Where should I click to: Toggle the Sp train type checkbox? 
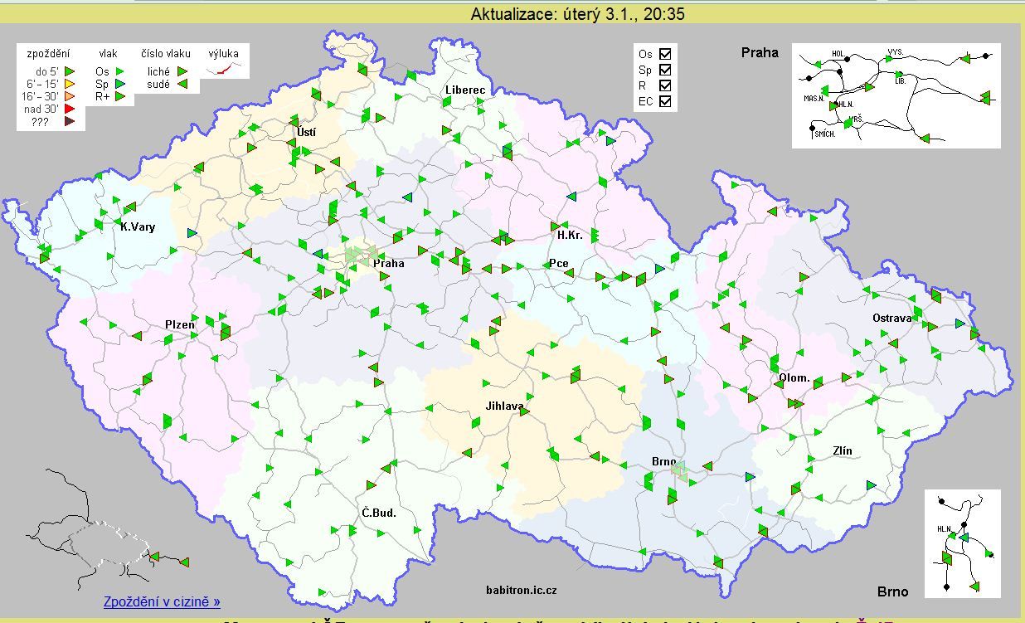click(664, 70)
